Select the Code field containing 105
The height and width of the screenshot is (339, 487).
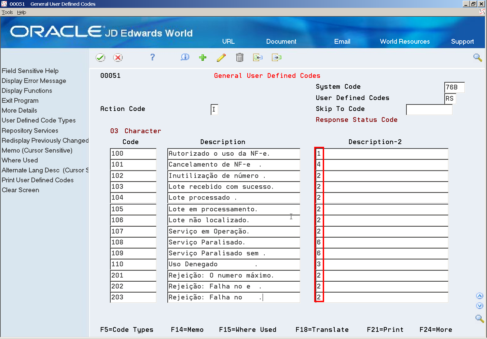pos(133,209)
